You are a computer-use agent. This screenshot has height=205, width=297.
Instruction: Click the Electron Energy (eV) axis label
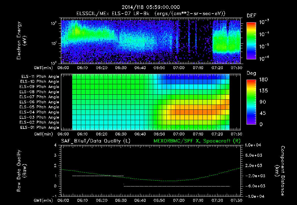pos(21,41)
